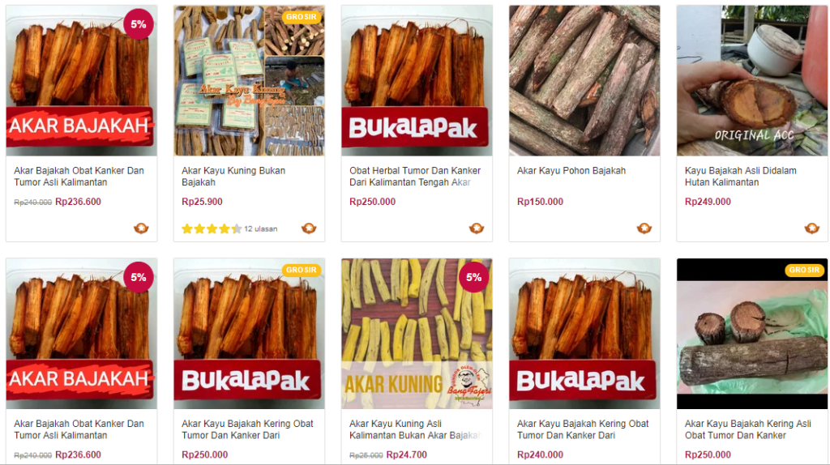Image resolution: width=830 pixels, height=465 pixels.
Task: Click the 5% discount badge on Akar Kuning image
Action: [473, 277]
